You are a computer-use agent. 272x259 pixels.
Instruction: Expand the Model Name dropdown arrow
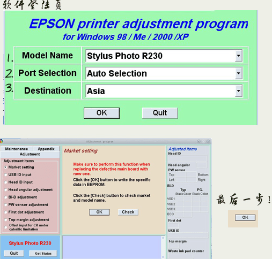(238, 56)
